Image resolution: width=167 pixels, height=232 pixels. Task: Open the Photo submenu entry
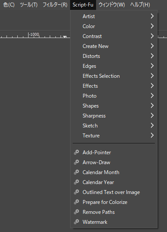pos(114,96)
